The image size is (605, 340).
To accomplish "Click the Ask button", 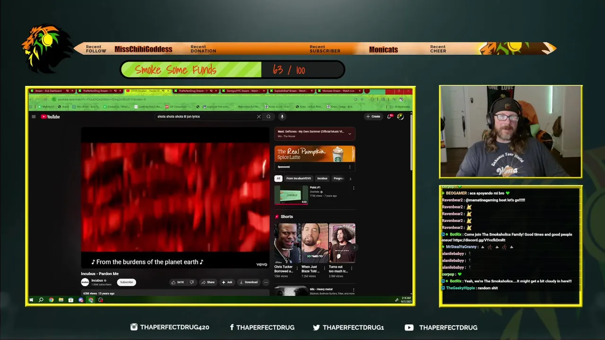I will [x=227, y=282].
